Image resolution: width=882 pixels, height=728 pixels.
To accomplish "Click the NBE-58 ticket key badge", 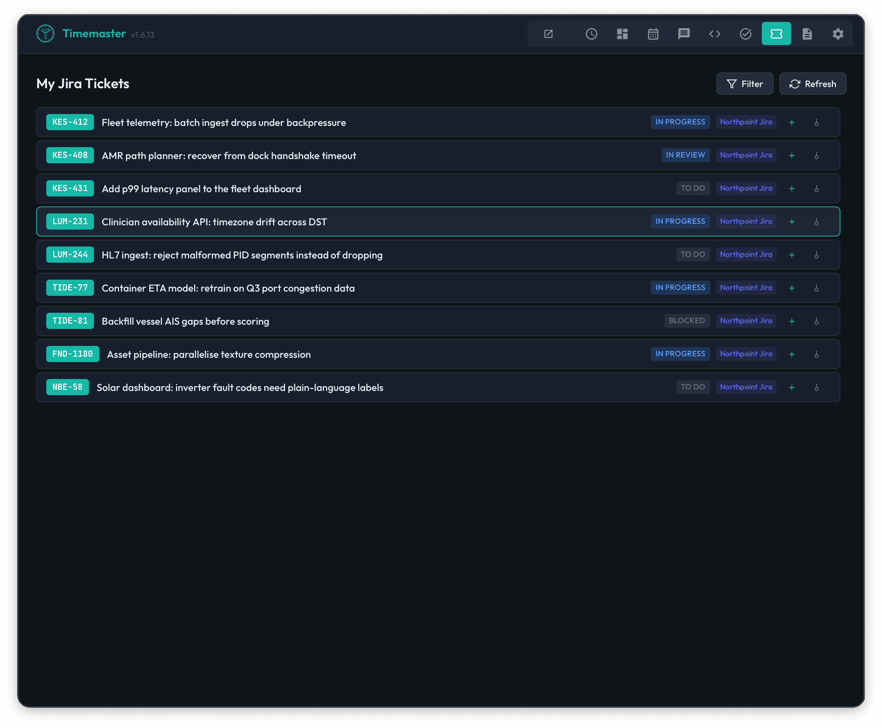I will pyautogui.click(x=67, y=387).
